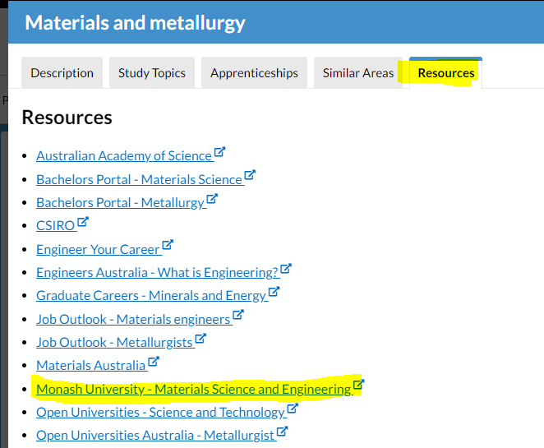The image size is (544, 448).
Task: Click external-link icon beside Open Universities Australia - Metallurgist
Action: pos(282,432)
